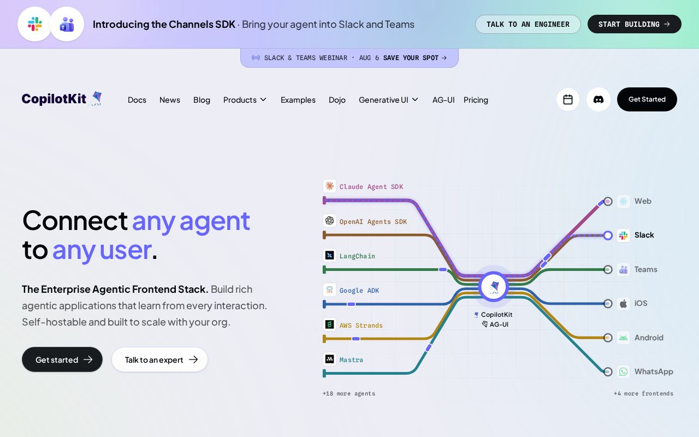Viewport: 699px width, 437px height.
Task: Click the iOS Apple icon
Action: tap(623, 303)
